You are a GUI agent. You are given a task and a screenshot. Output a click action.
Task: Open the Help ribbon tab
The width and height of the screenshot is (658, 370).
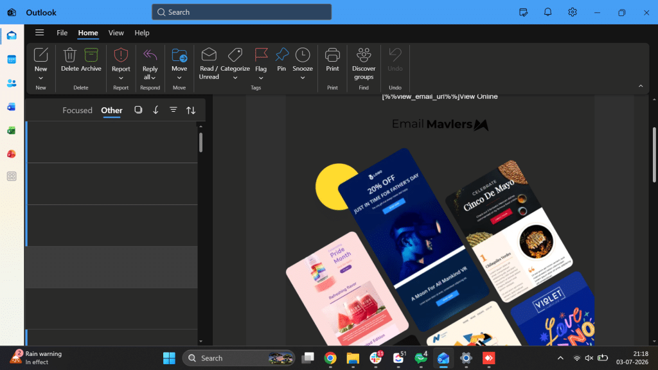click(x=142, y=33)
